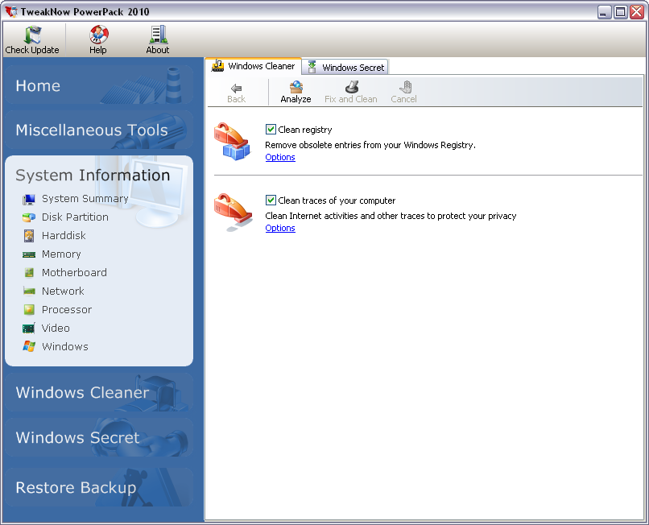Select Video in System Information
This screenshot has width=649, height=525.
(x=56, y=328)
